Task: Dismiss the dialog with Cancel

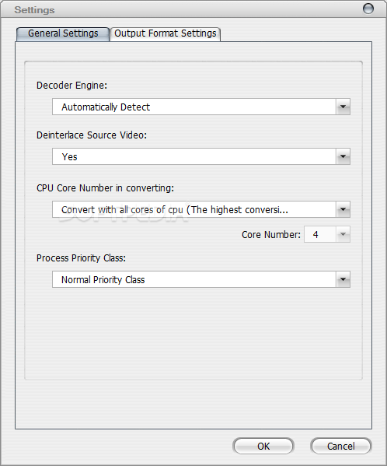Action: 341,446
